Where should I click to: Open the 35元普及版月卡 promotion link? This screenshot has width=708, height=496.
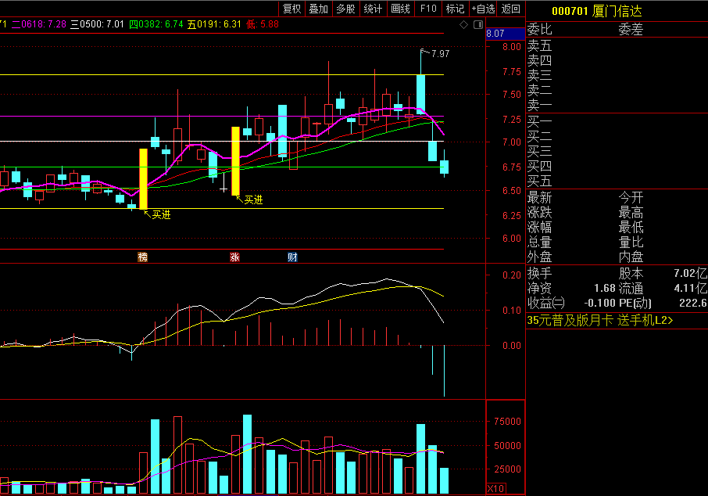[599, 320]
